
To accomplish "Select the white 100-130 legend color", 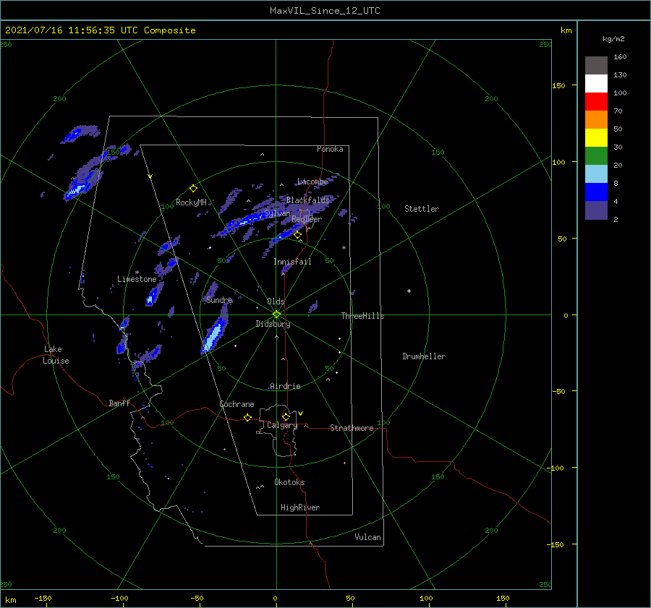I will point(596,84).
